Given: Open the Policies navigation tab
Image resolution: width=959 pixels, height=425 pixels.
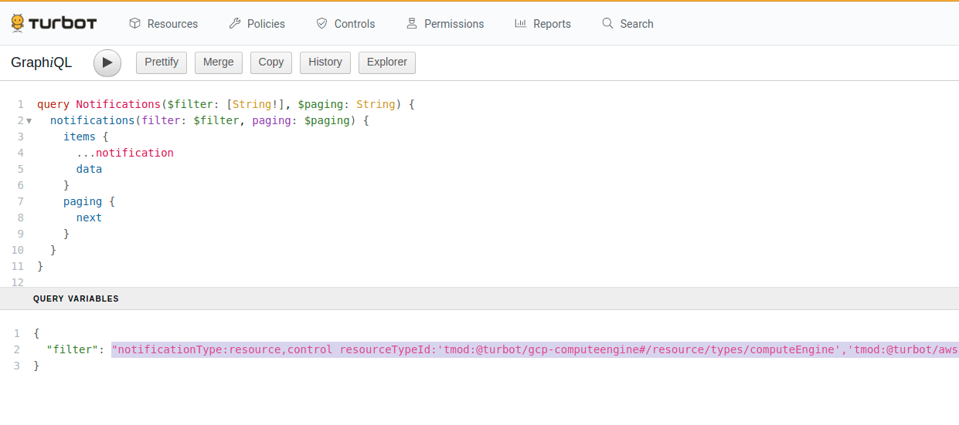Looking at the screenshot, I should [257, 24].
